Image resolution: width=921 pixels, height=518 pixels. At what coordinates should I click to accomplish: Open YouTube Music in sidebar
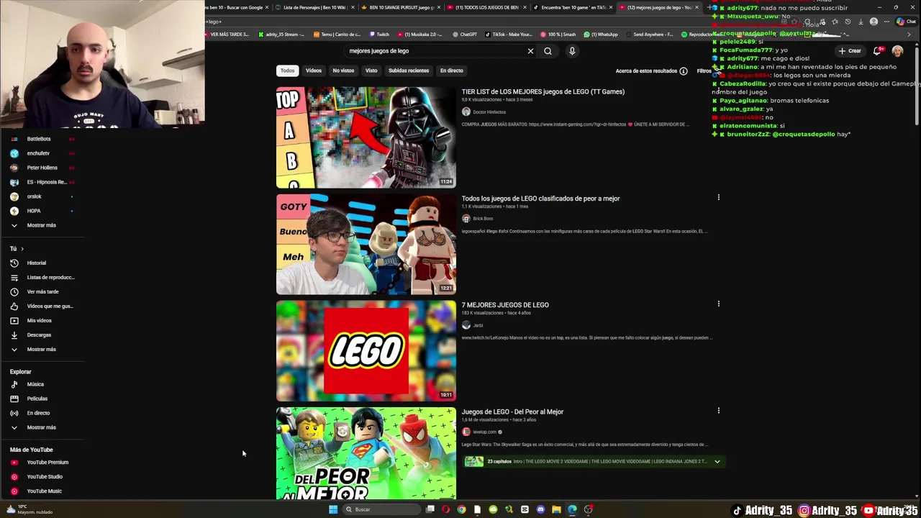point(42,491)
